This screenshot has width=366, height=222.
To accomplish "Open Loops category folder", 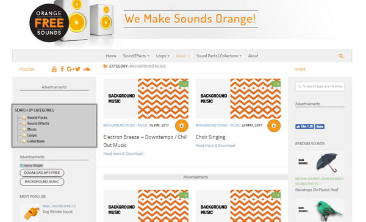I will point(32,135).
